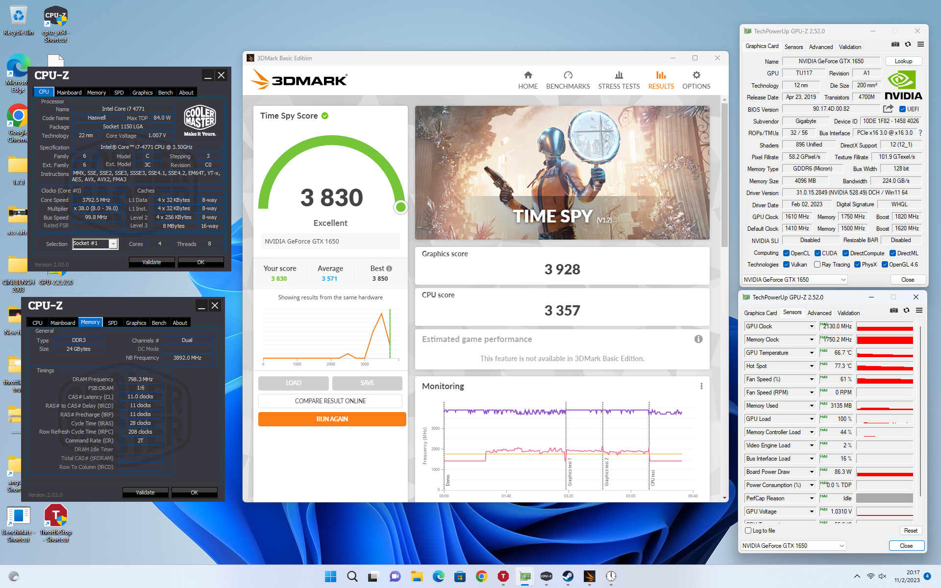Toggle Vulkan checkbox
The image size is (941, 588).
click(x=786, y=265)
